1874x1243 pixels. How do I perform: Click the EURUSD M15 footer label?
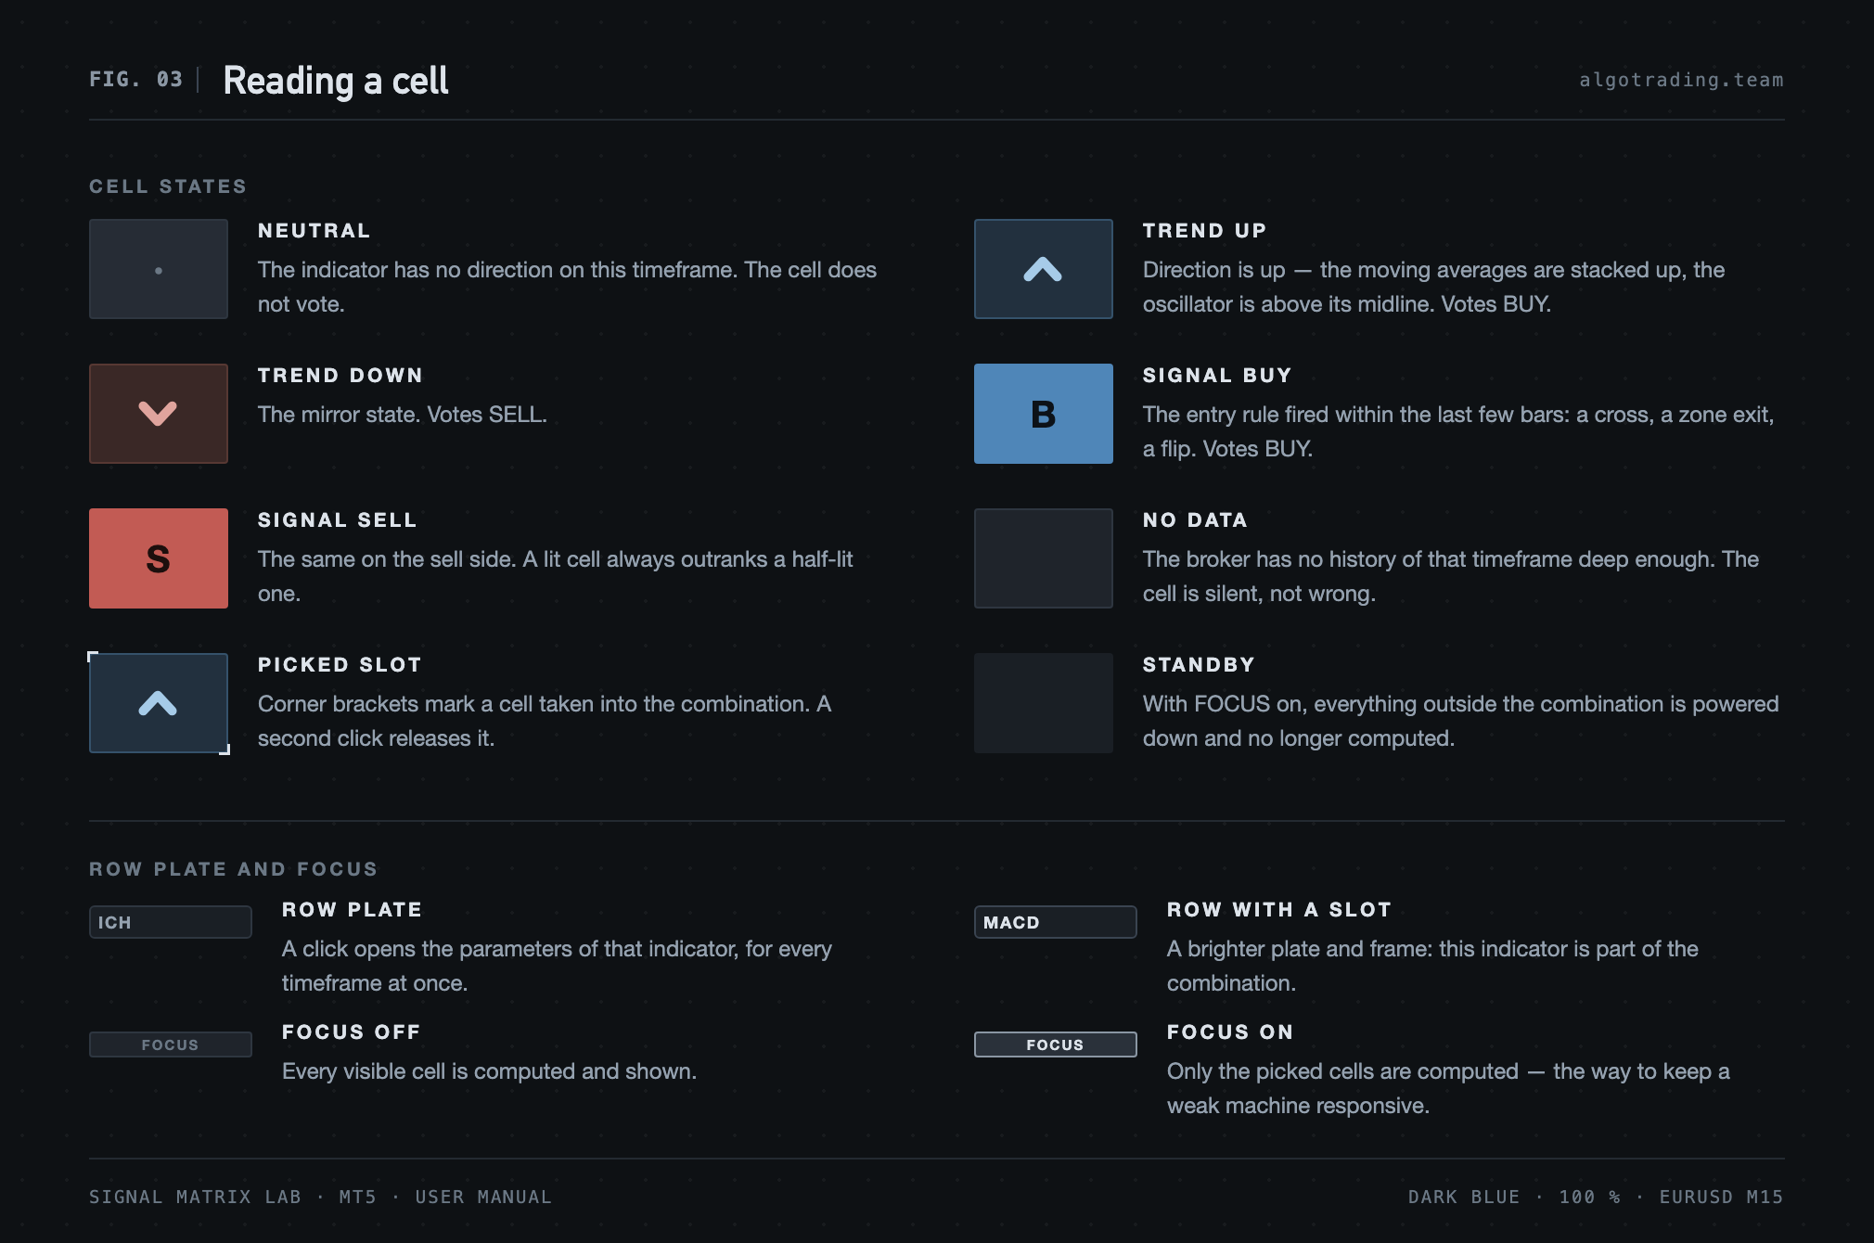point(1721,1197)
